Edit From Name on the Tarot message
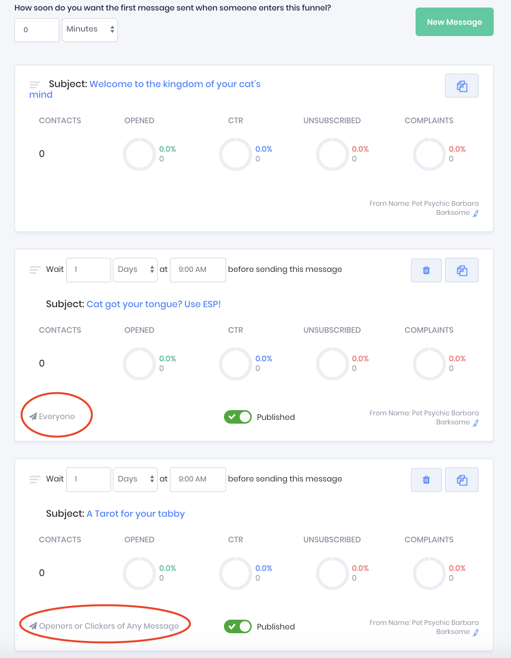The width and height of the screenshot is (511, 658). click(476, 632)
